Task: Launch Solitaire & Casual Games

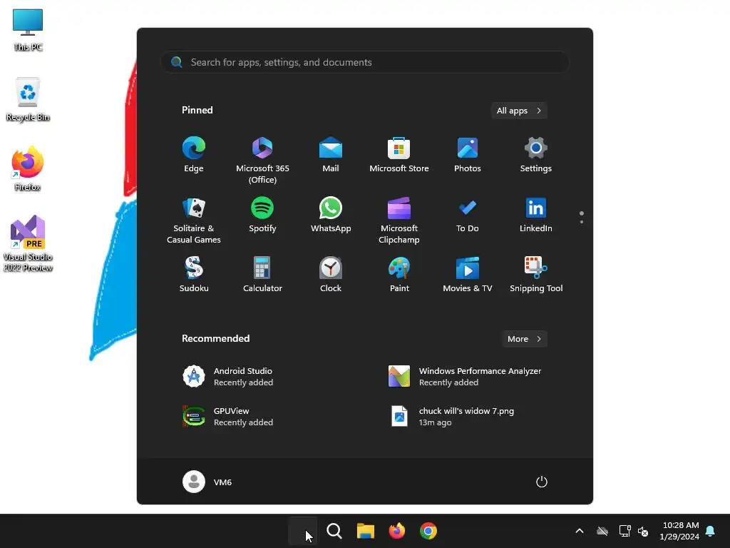Action: [x=194, y=220]
